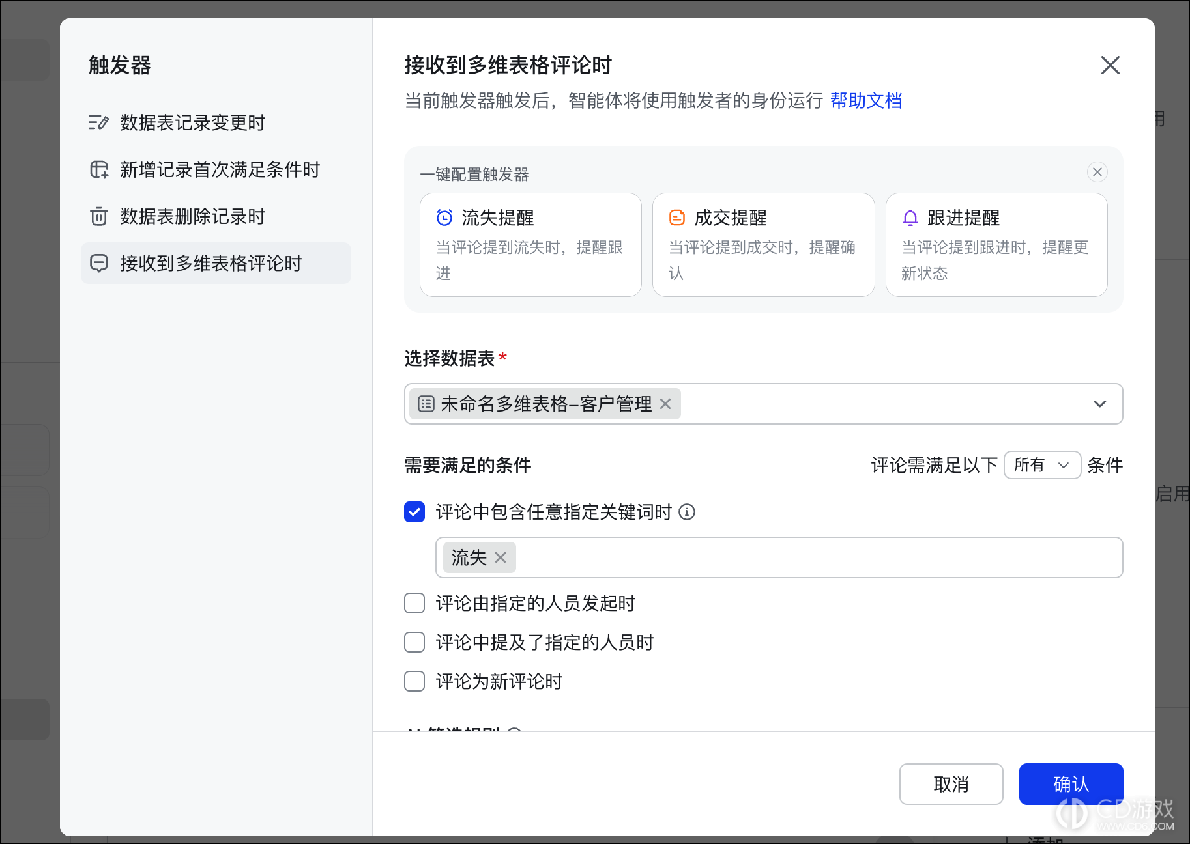Viewport: 1190px width, 844px height.
Task: Click the 选择数据表 label
Action: [x=450, y=358]
